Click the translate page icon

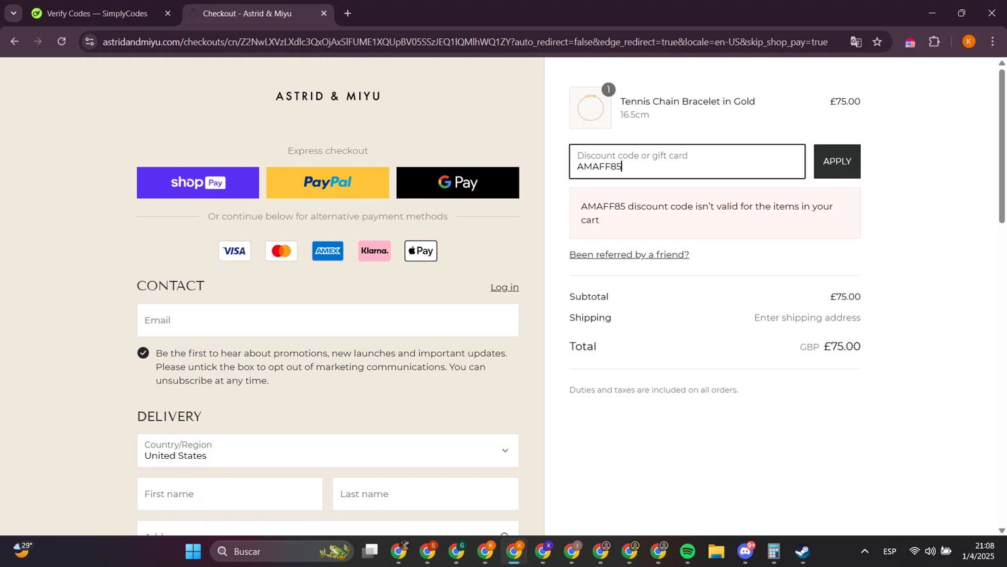(856, 42)
